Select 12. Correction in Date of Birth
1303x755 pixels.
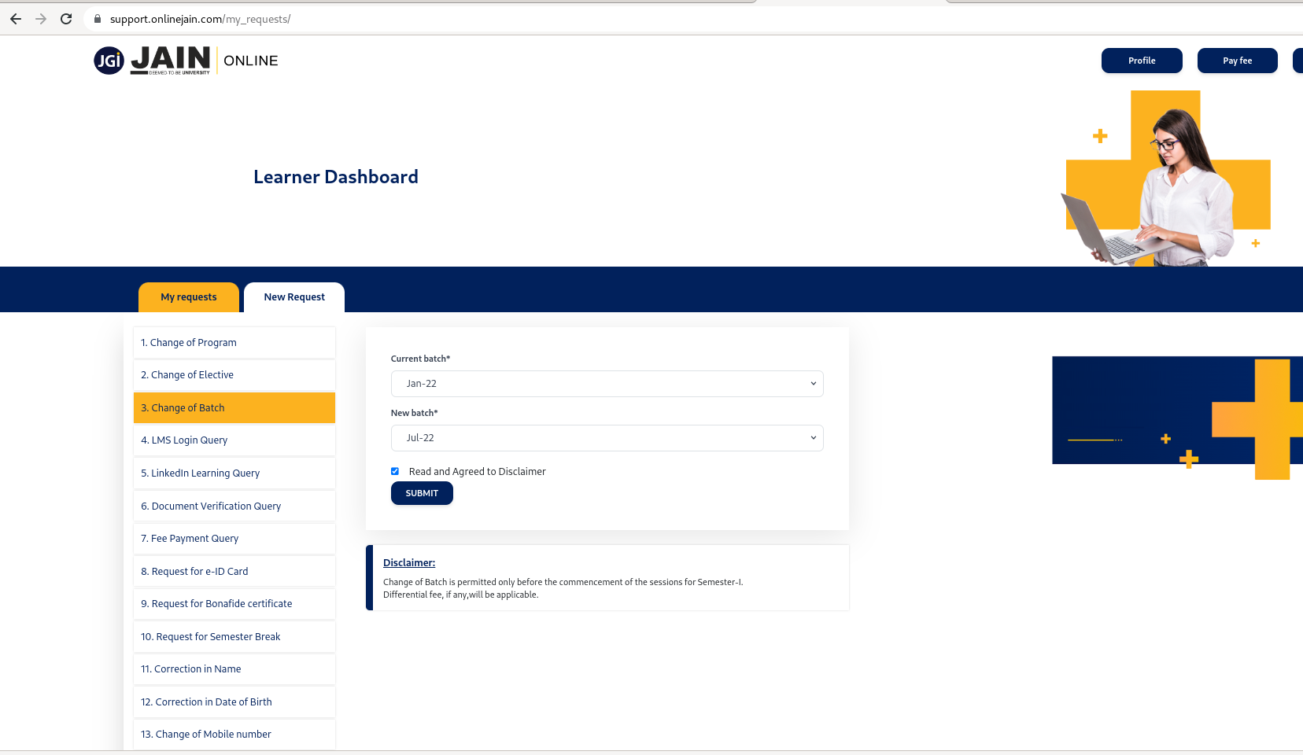point(234,702)
